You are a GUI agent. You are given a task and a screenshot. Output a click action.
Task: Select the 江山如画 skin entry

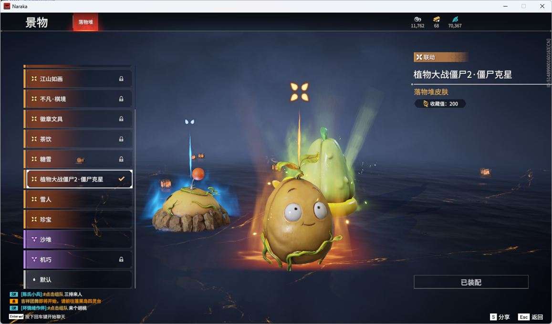click(x=78, y=79)
